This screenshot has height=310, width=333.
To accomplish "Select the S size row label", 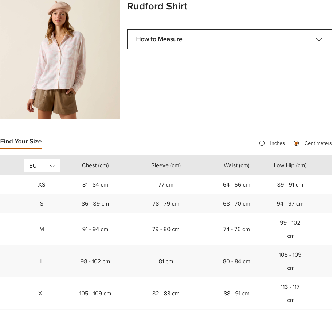I will [x=42, y=204].
